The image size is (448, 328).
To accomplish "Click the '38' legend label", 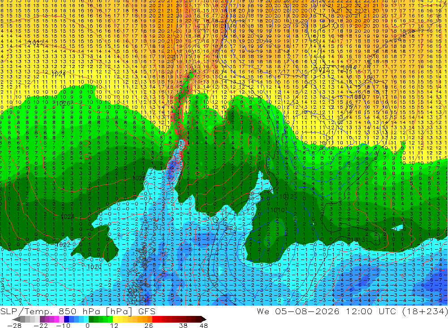I will click(183, 326).
